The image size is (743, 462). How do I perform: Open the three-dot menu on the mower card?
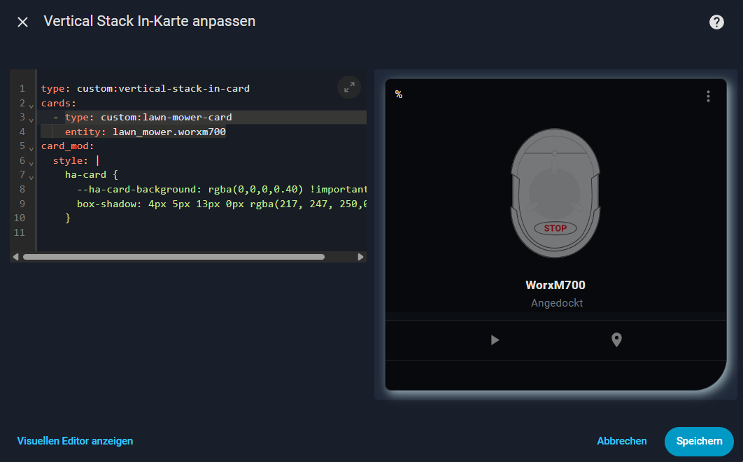click(708, 97)
